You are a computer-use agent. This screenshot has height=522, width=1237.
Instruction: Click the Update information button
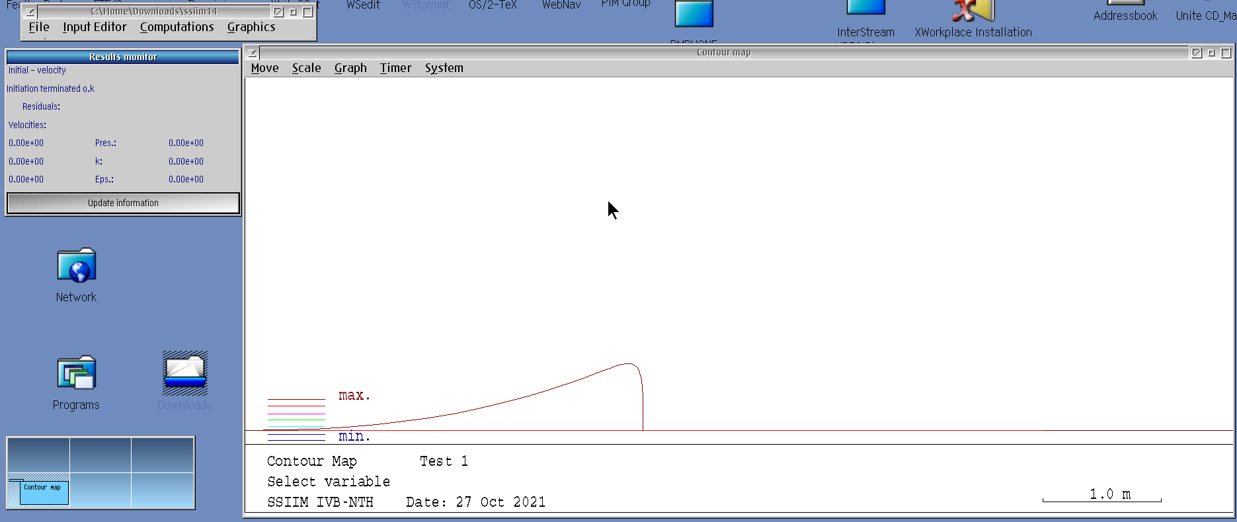pos(123,203)
